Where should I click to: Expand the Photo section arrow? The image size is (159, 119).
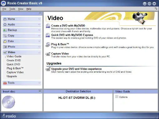[x=39, y=47]
